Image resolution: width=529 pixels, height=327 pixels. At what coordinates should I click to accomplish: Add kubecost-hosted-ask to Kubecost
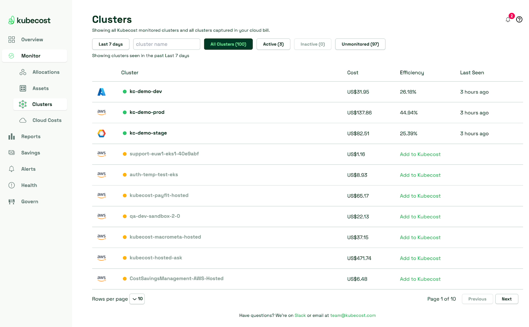[420, 258]
